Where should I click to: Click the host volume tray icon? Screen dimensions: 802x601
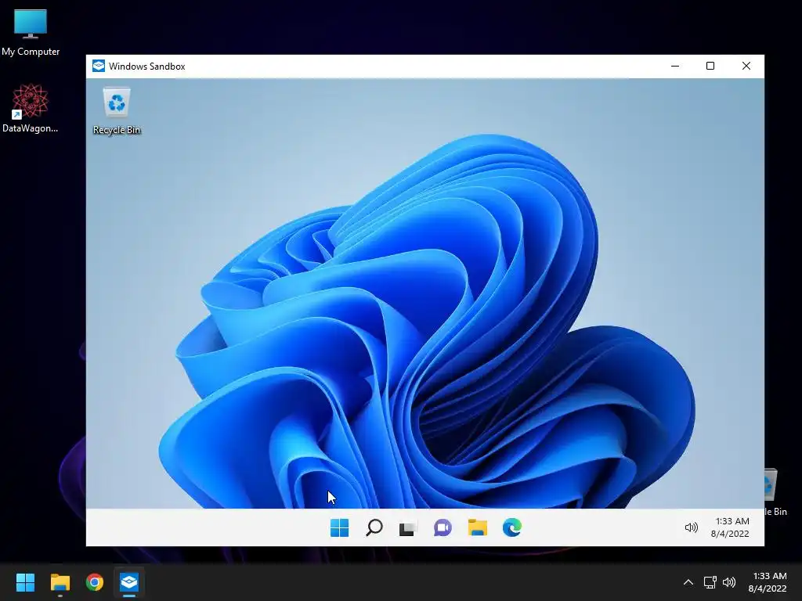[x=729, y=582]
